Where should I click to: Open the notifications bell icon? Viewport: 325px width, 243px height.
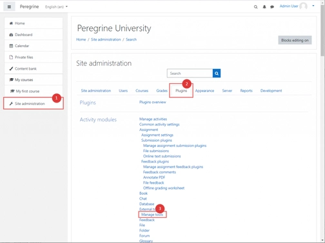click(264, 7)
